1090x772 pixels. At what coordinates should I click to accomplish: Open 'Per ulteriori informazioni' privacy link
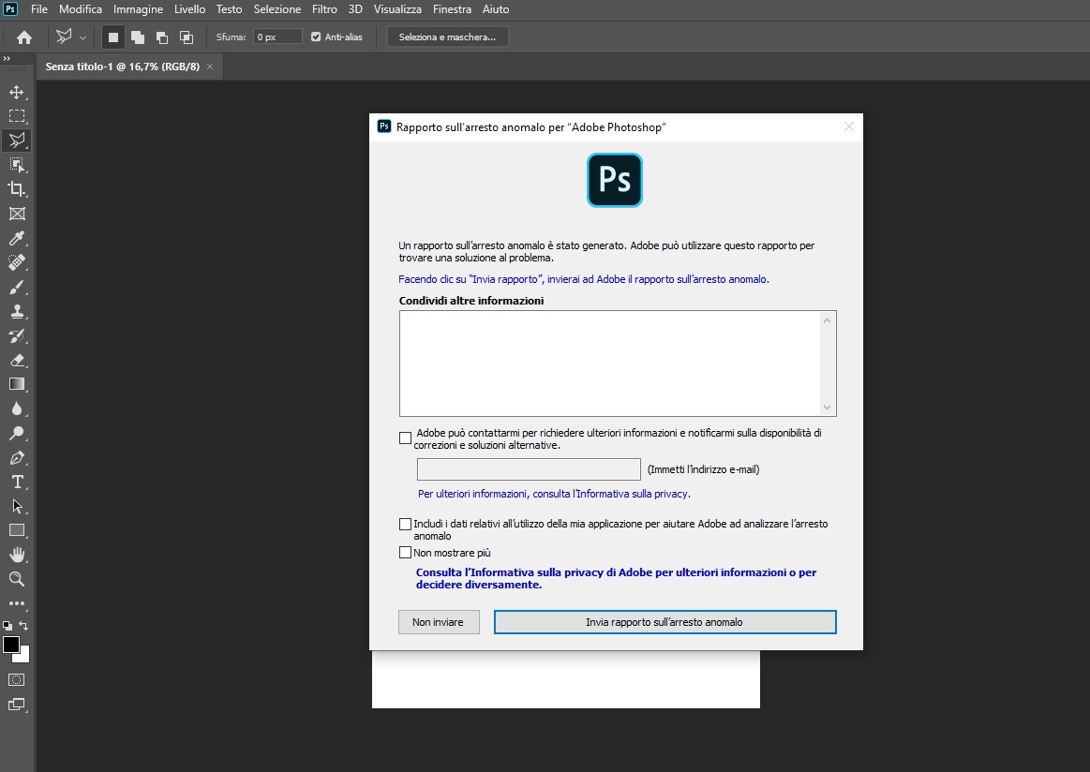554,494
